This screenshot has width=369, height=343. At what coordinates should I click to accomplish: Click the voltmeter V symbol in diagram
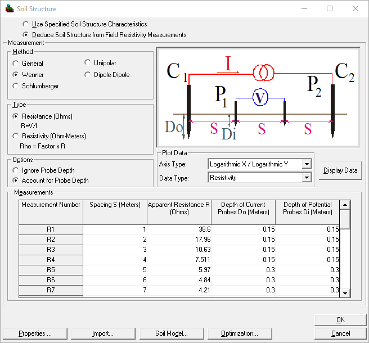coord(259,98)
